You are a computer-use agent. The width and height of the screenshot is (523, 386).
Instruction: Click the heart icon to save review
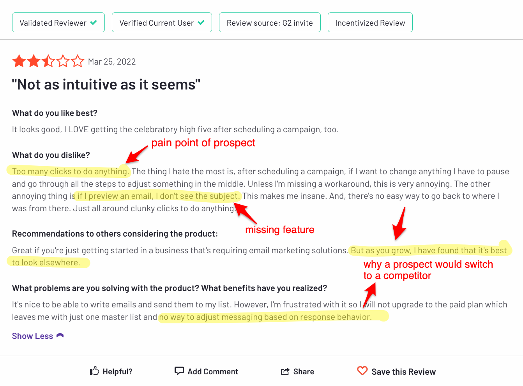362,371
